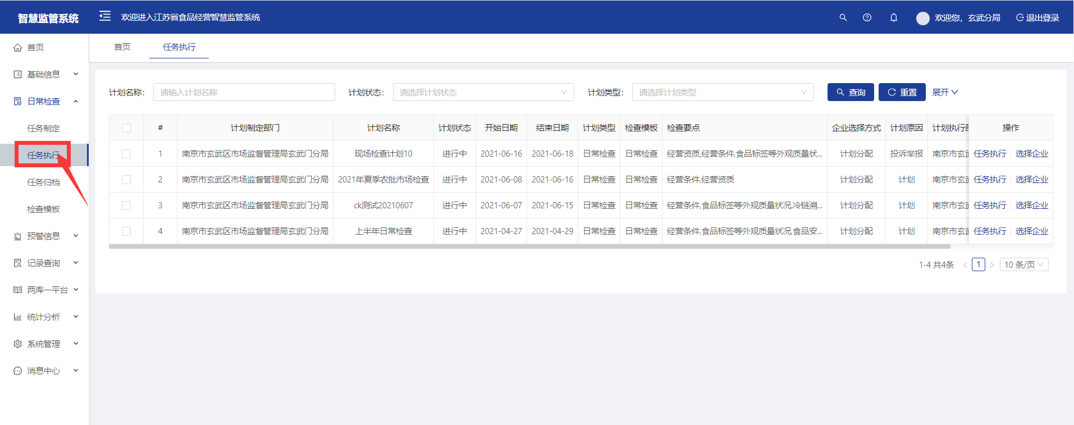Switch to the 首页 tab
Viewport: 1074px width, 425px height.
(122, 47)
